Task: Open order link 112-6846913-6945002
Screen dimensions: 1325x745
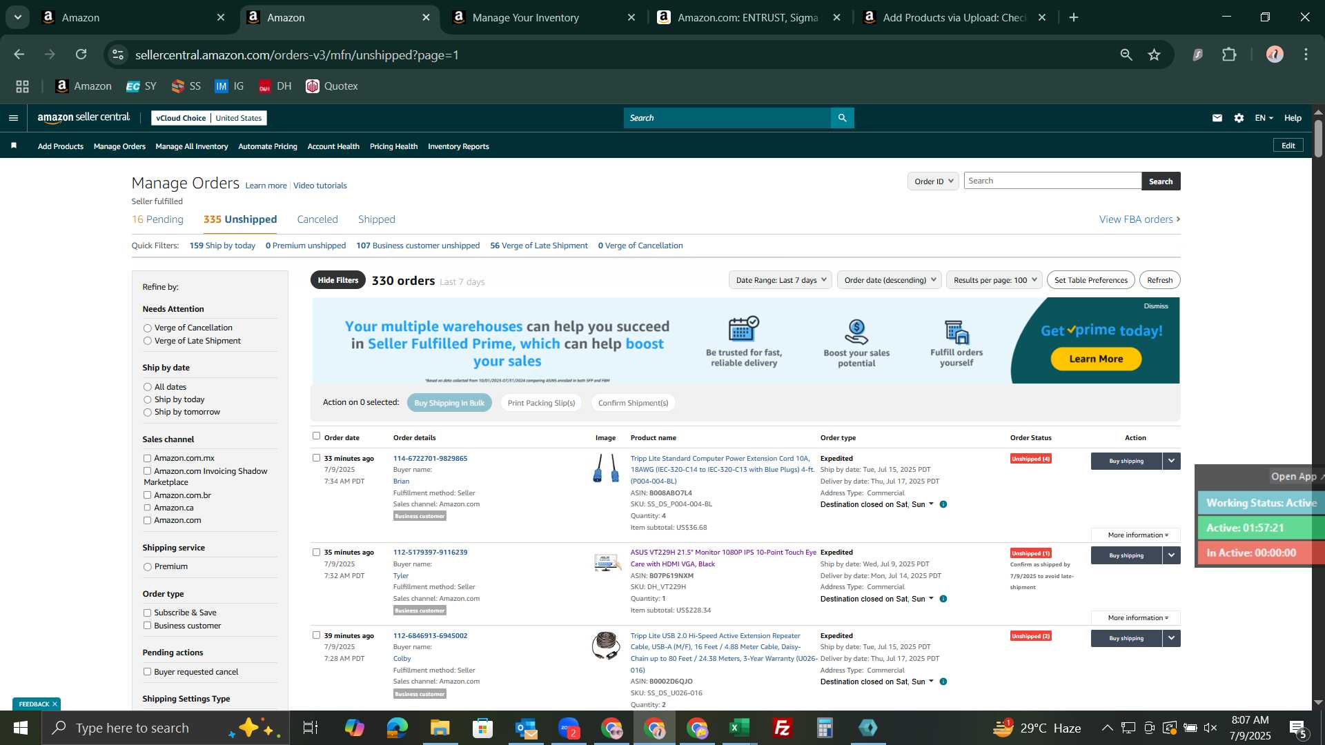Action: (x=430, y=636)
